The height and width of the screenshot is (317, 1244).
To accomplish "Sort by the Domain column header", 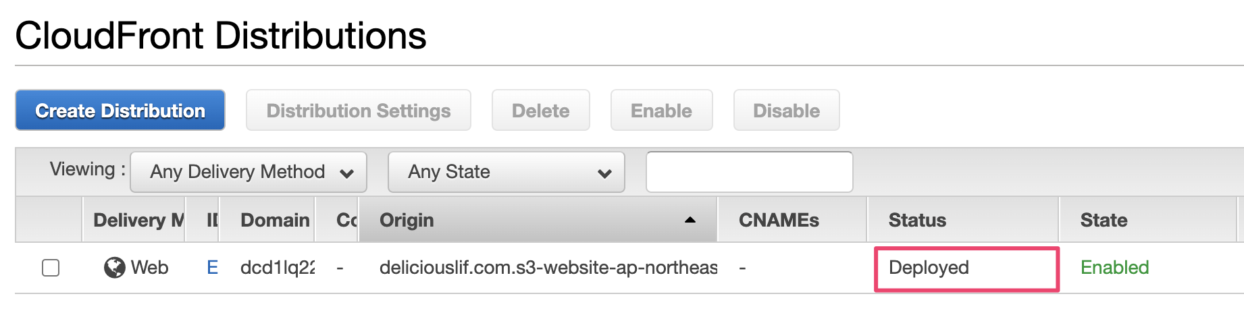I will 274,220.
